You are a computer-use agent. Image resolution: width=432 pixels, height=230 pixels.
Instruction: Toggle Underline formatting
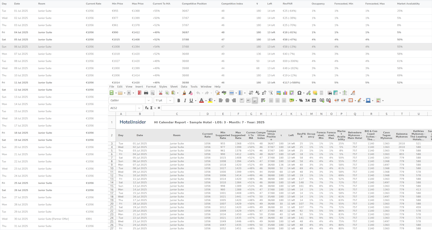click(191, 100)
